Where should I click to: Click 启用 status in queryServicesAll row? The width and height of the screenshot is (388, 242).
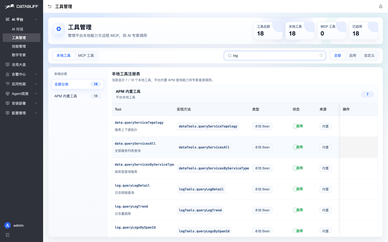click(x=298, y=147)
